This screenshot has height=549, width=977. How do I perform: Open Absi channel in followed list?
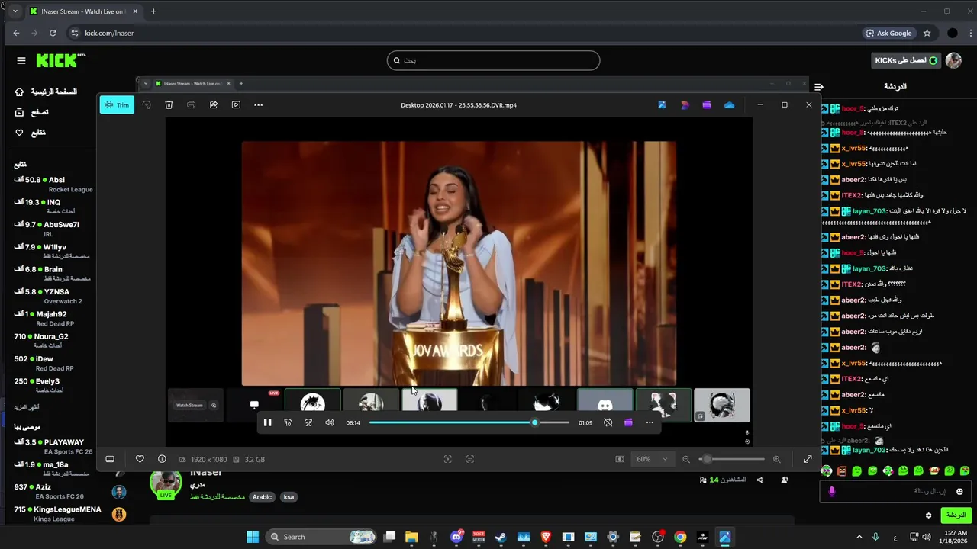pyautogui.click(x=53, y=185)
